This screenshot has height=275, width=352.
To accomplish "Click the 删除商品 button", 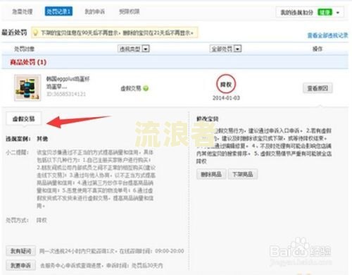I will [x=211, y=174].
